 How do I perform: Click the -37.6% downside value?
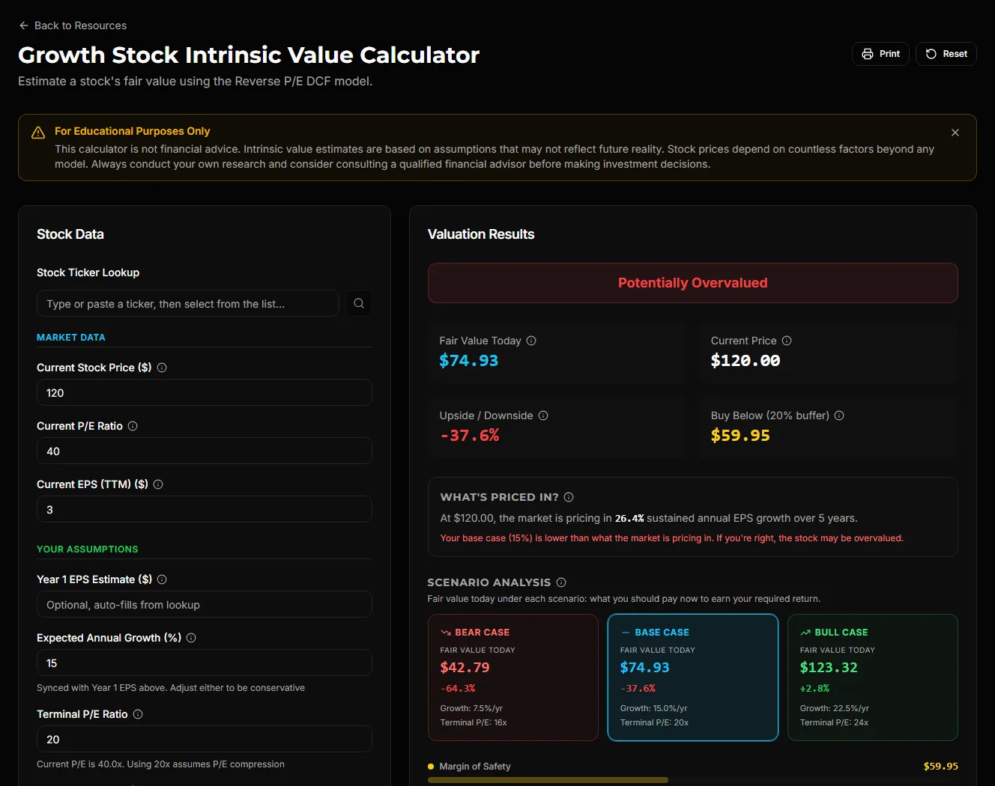click(x=470, y=436)
